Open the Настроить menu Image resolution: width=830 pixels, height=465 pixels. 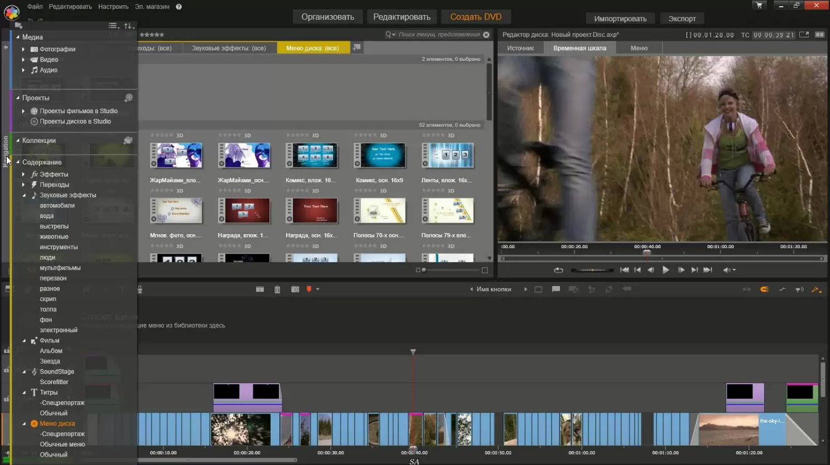point(113,7)
